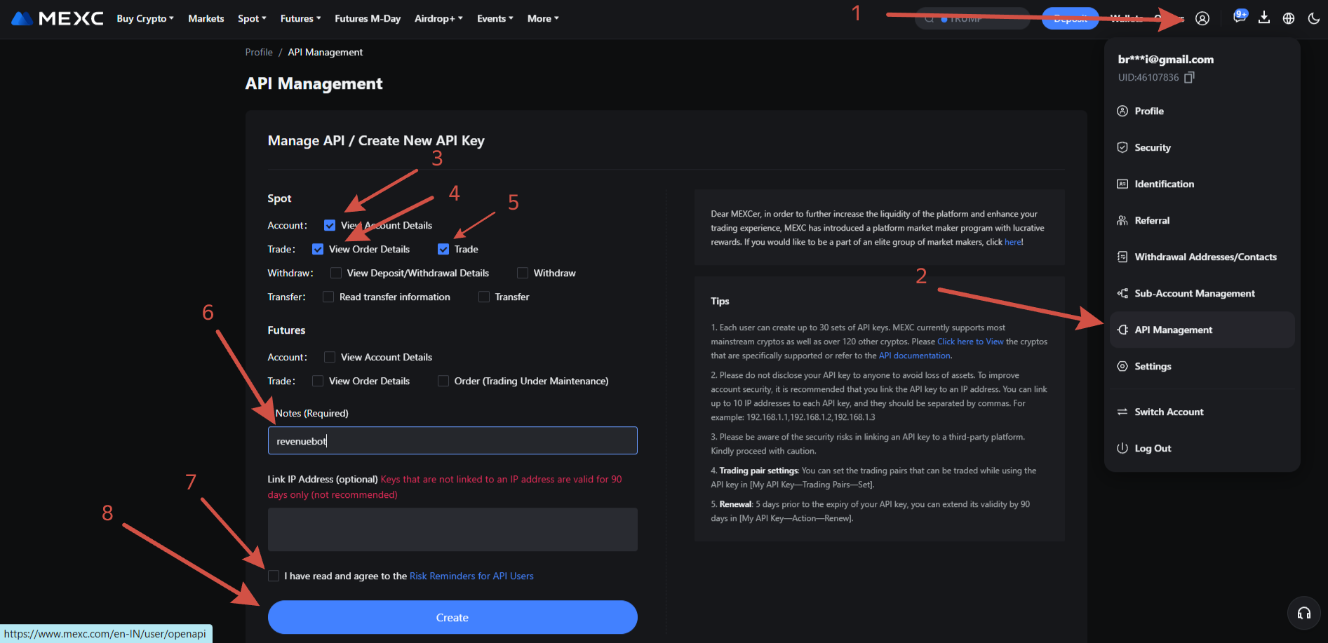1328x643 pixels.
Task: Check the Risk Reminders agreement checkbox
Action: 274,576
